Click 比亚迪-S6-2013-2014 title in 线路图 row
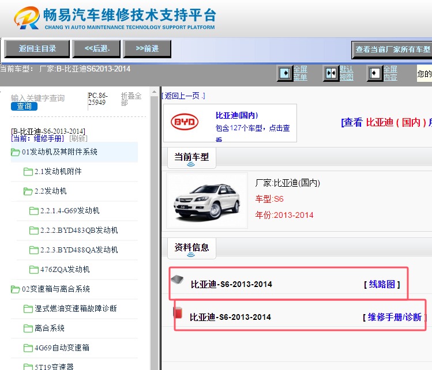 pyautogui.click(x=231, y=284)
